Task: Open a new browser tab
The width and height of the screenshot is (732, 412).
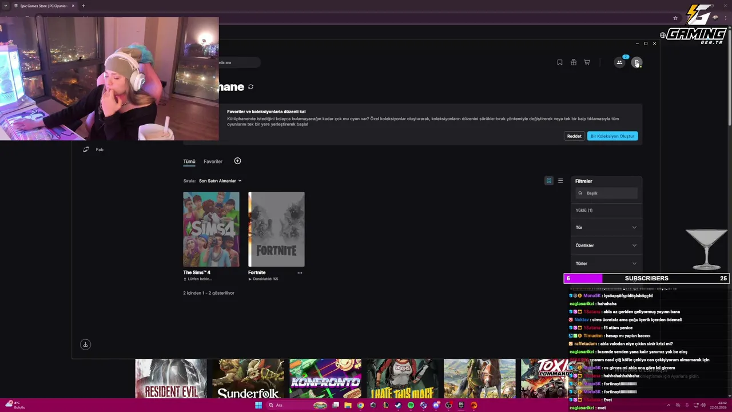Action: tap(83, 6)
